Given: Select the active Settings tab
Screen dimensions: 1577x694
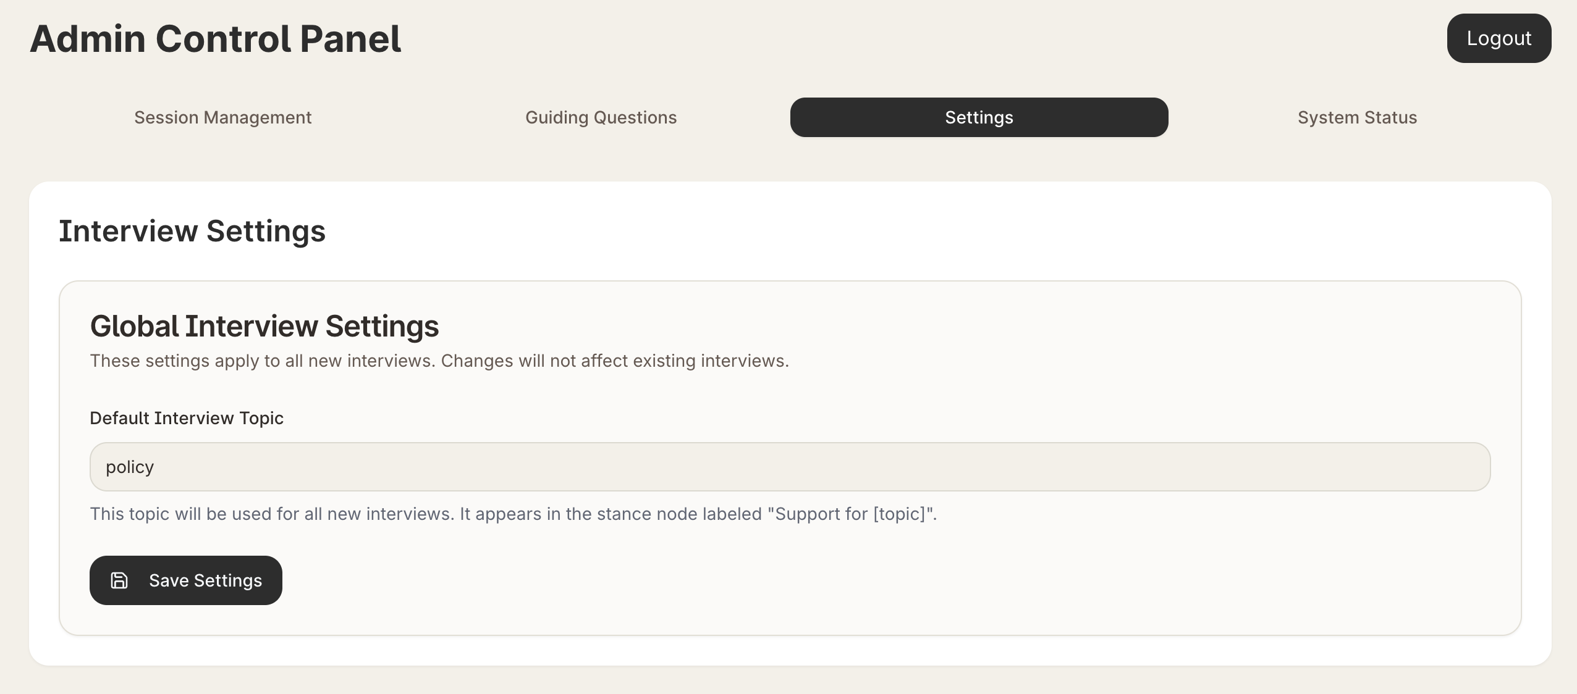Looking at the screenshot, I should (979, 117).
